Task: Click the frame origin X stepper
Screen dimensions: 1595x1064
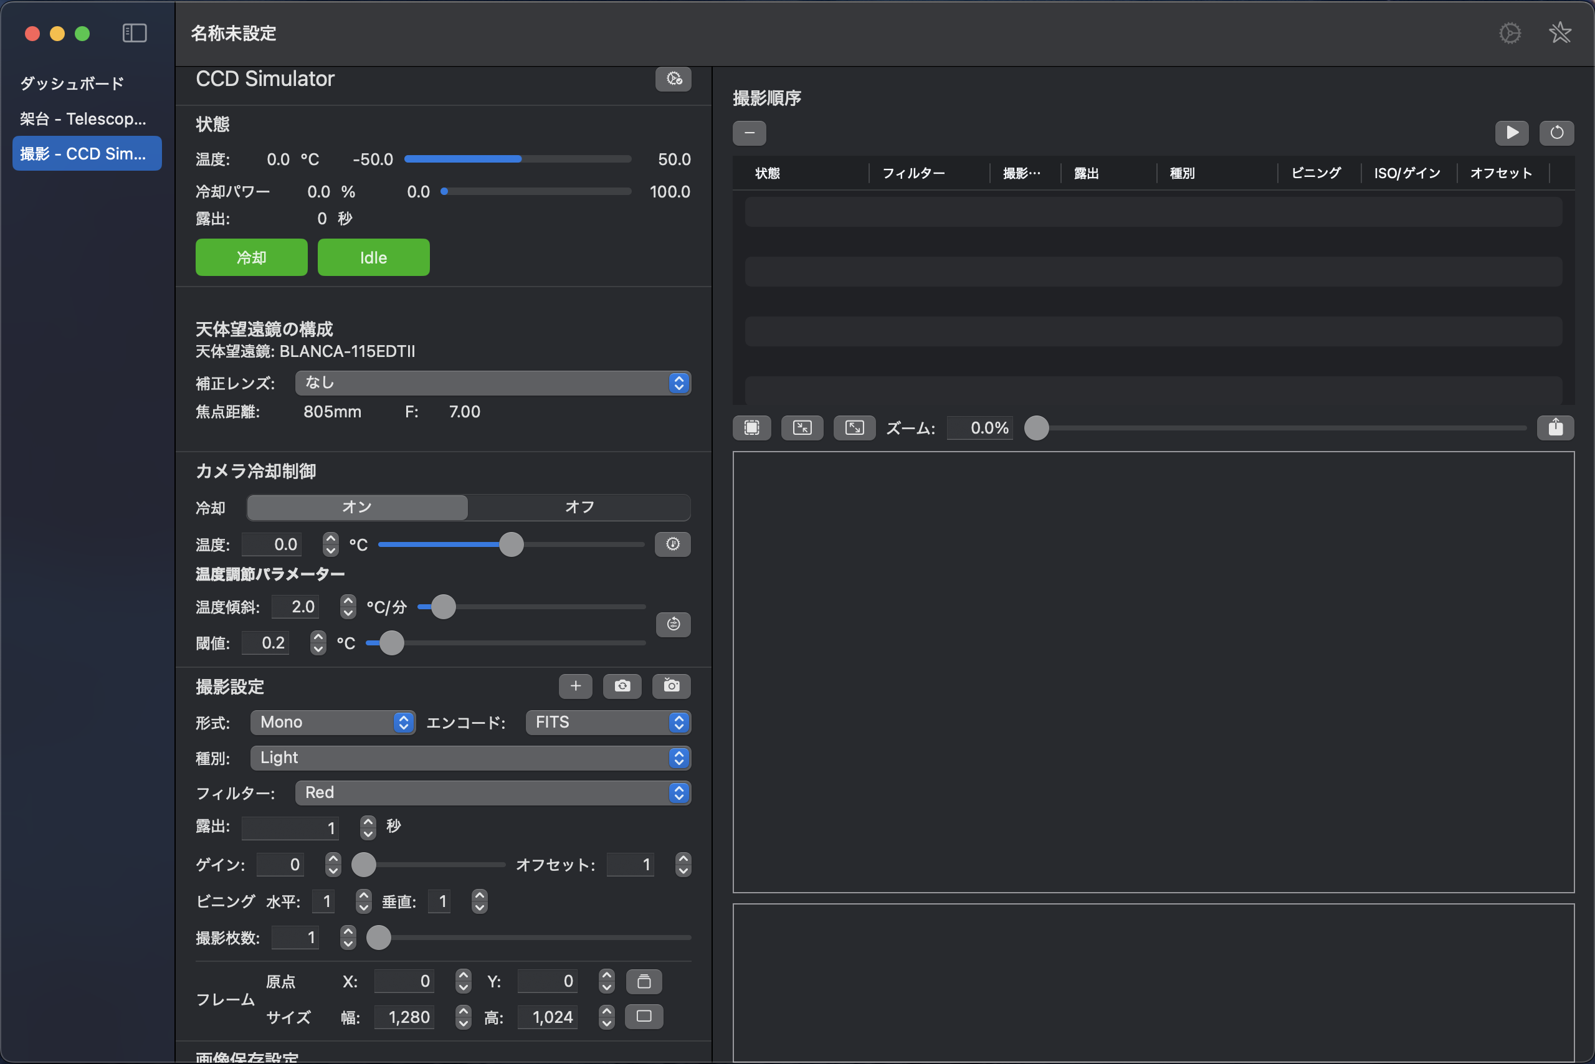Action: point(464,981)
